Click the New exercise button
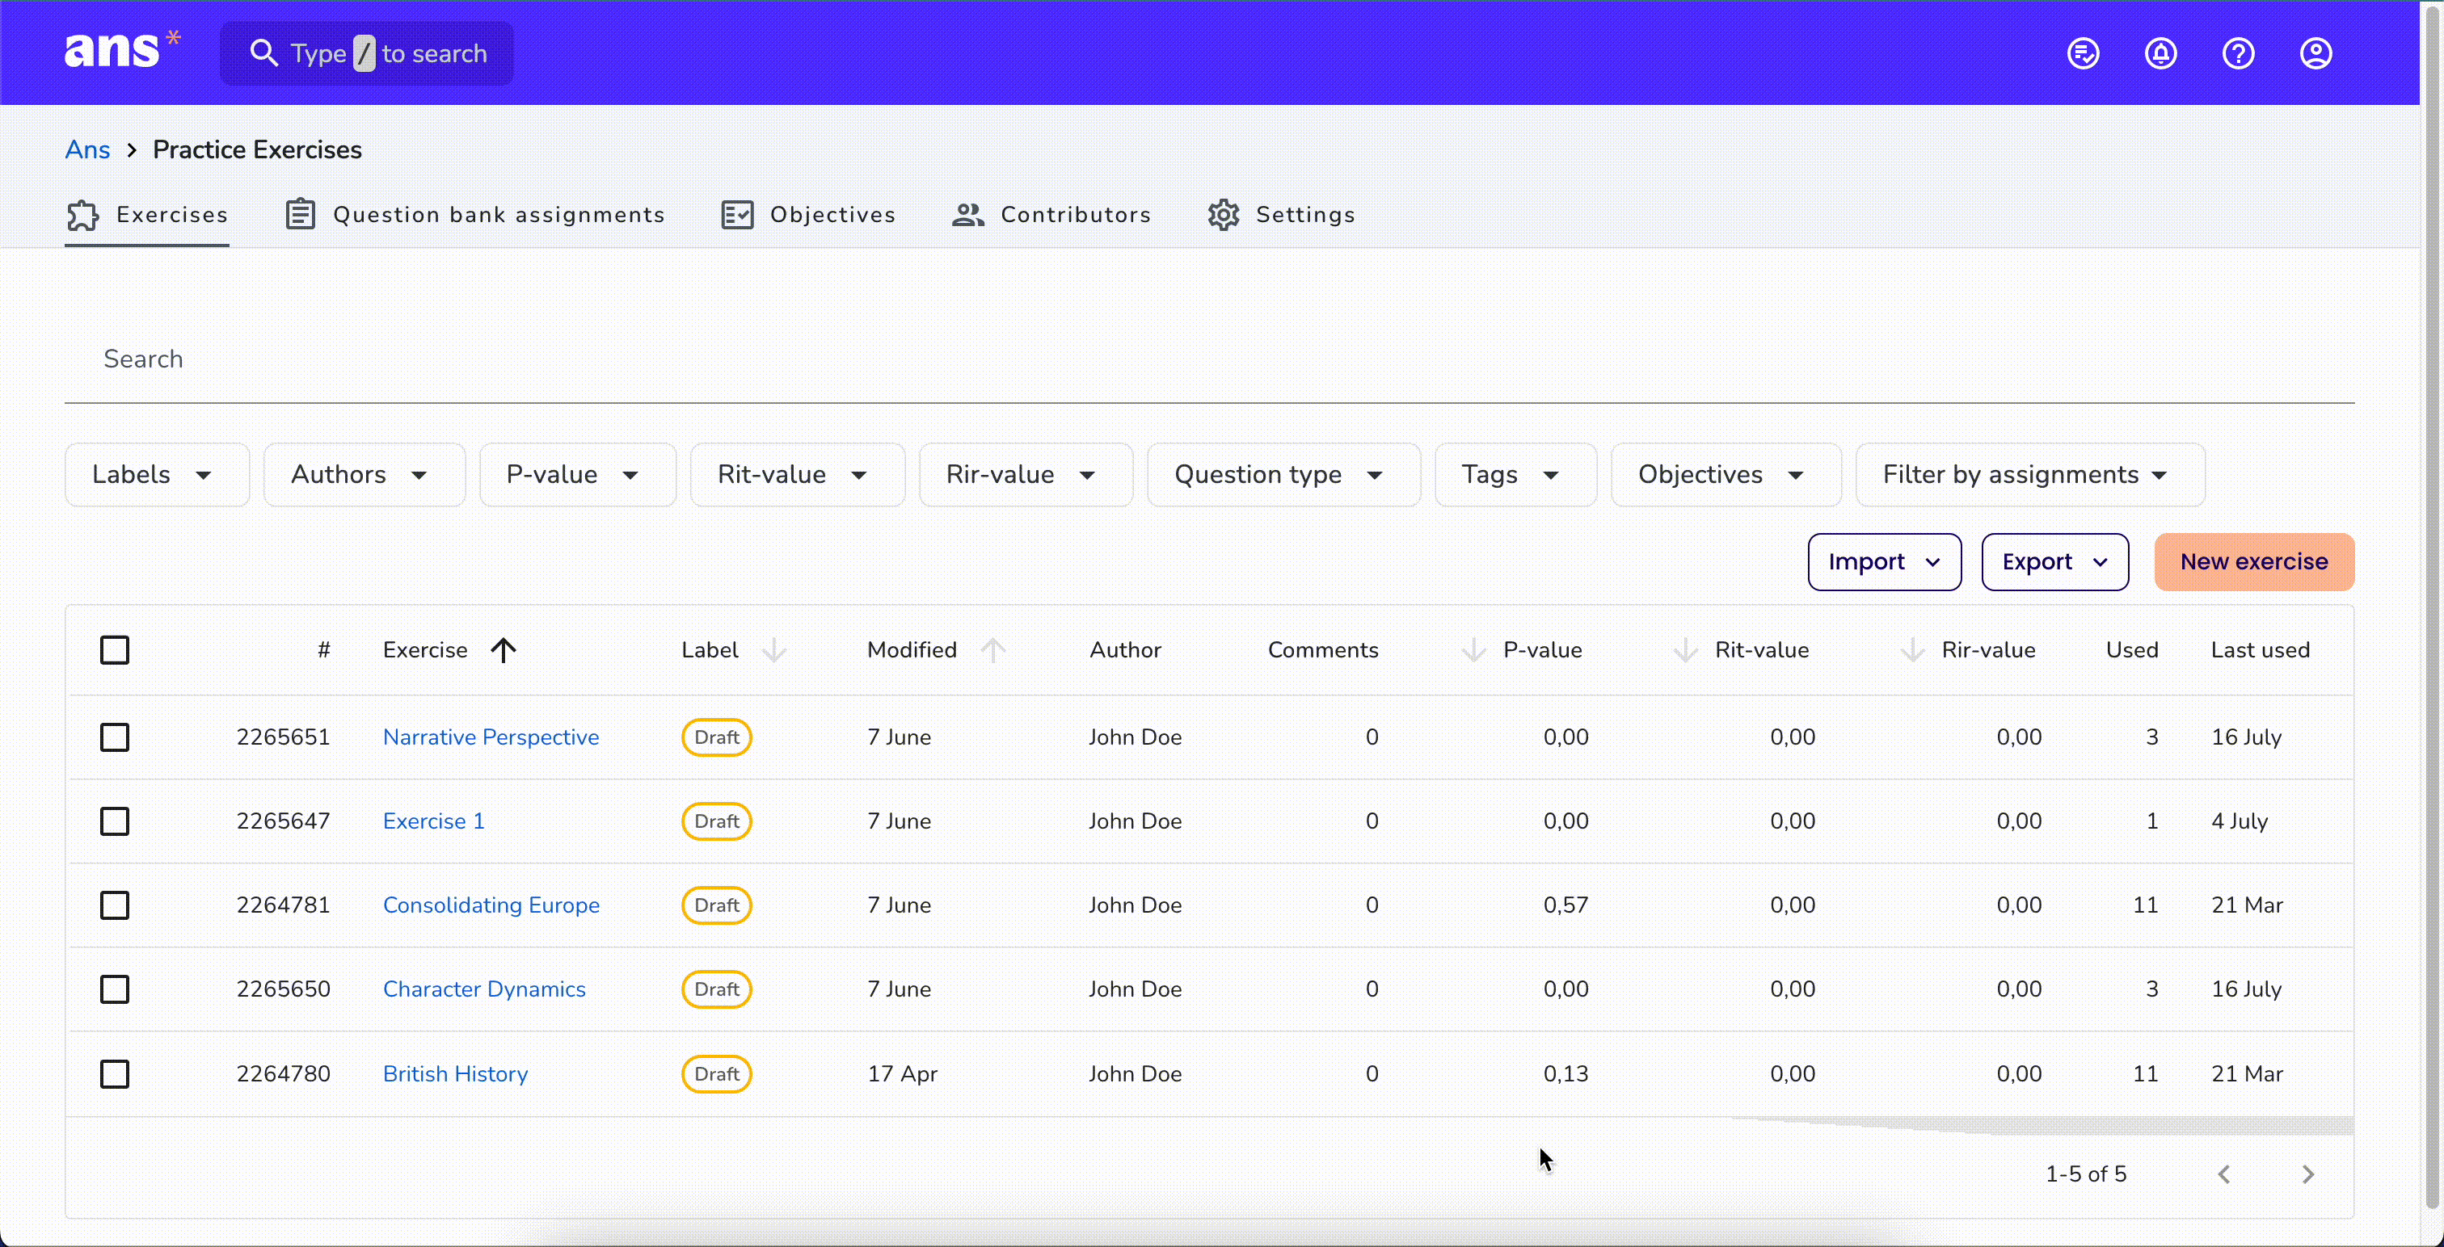Image resolution: width=2444 pixels, height=1247 pixels. (2253, 561)
